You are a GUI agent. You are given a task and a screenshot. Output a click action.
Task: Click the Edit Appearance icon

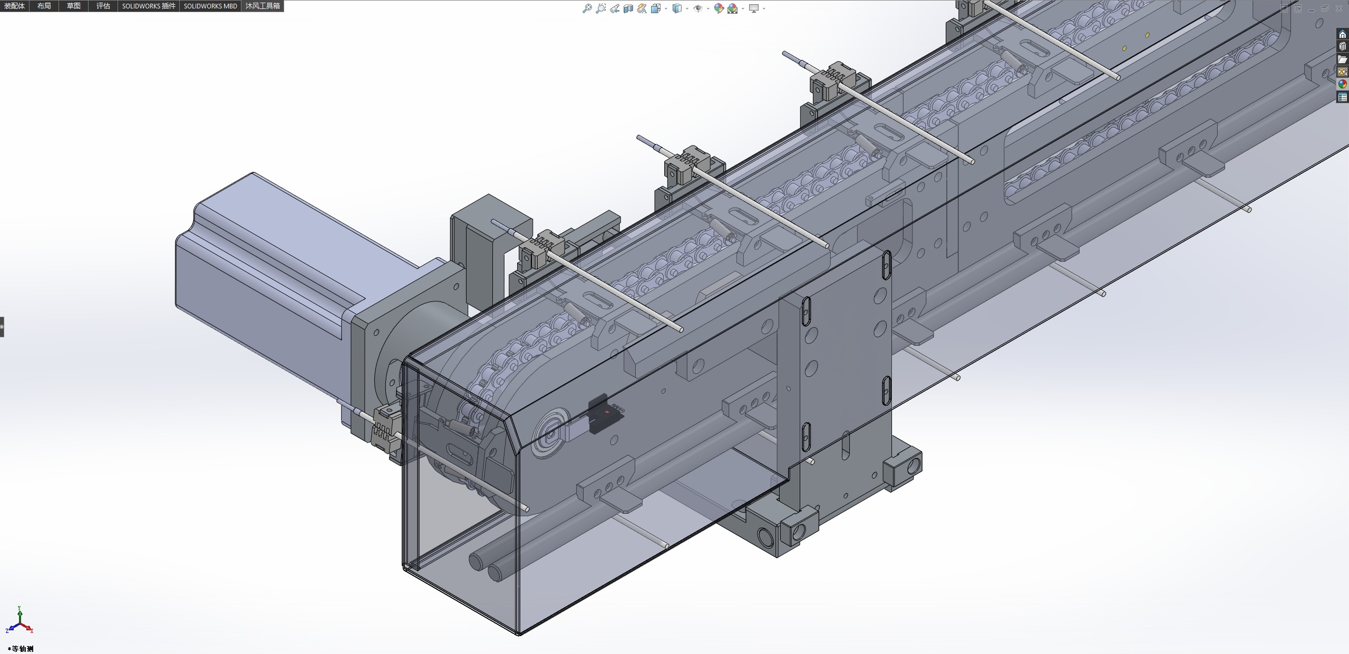[x=719, y=8]
